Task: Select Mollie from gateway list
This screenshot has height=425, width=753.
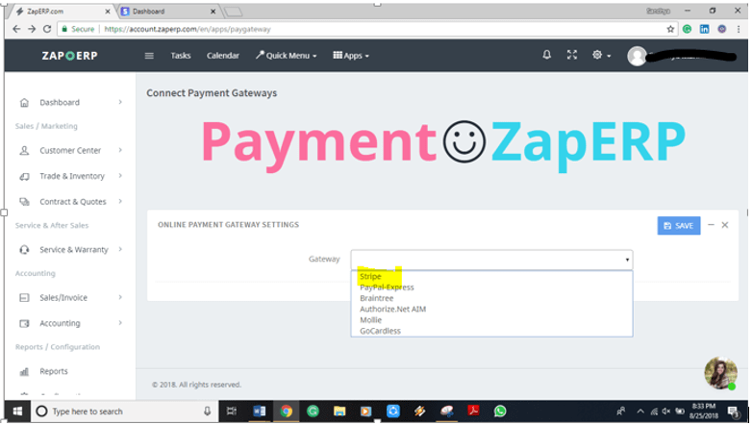Action: [371, 320]
